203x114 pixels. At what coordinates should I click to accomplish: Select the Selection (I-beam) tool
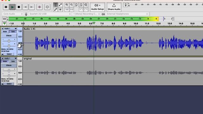click(x=56, y=5)
